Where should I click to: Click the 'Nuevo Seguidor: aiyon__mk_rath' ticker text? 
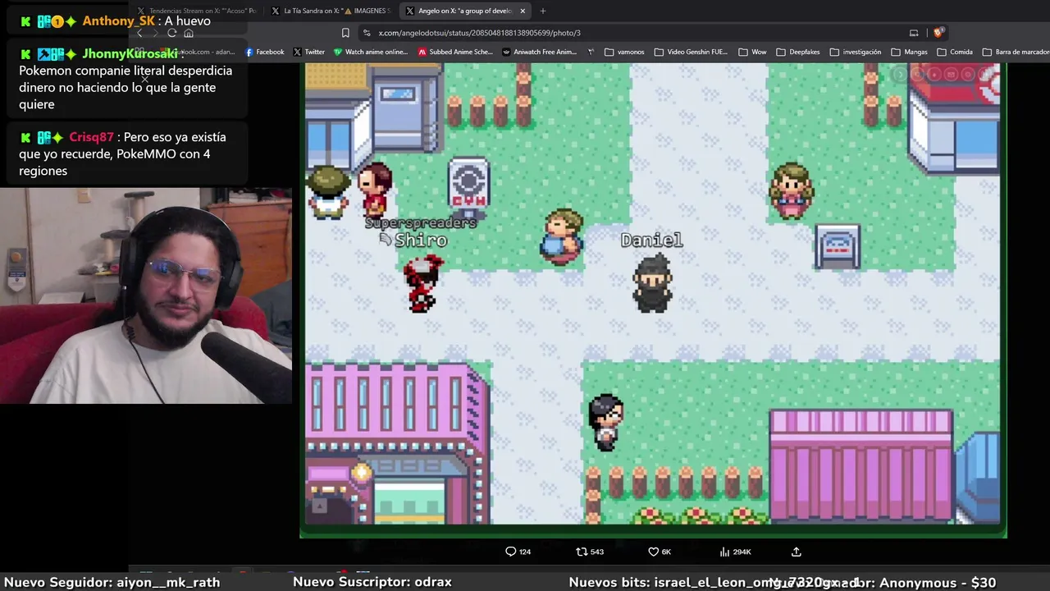[112, 582]
